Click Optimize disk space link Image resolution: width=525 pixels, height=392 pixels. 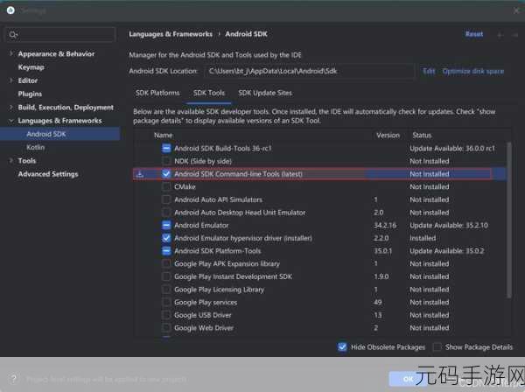(x=473, y=71)
